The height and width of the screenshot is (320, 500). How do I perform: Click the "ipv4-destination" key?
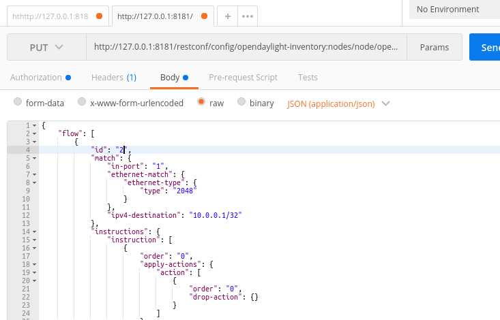point(144,215)
